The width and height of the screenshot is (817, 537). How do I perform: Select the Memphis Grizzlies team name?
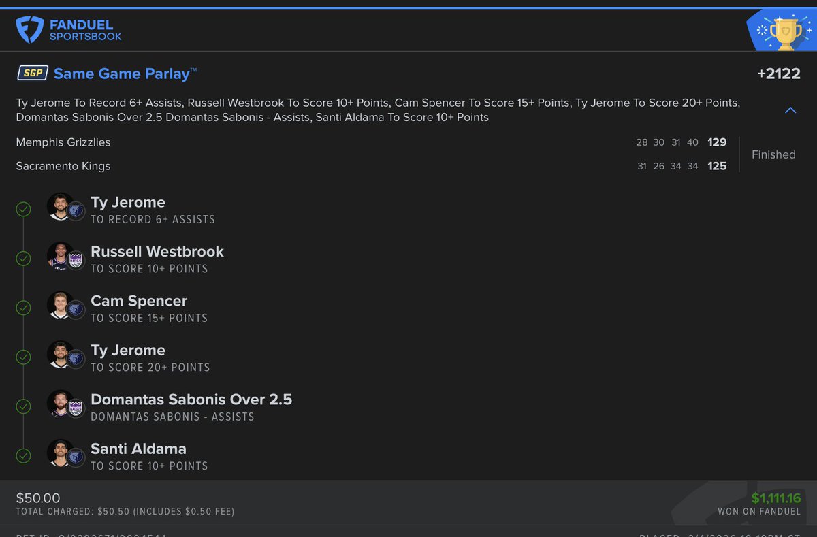point(63,142)
